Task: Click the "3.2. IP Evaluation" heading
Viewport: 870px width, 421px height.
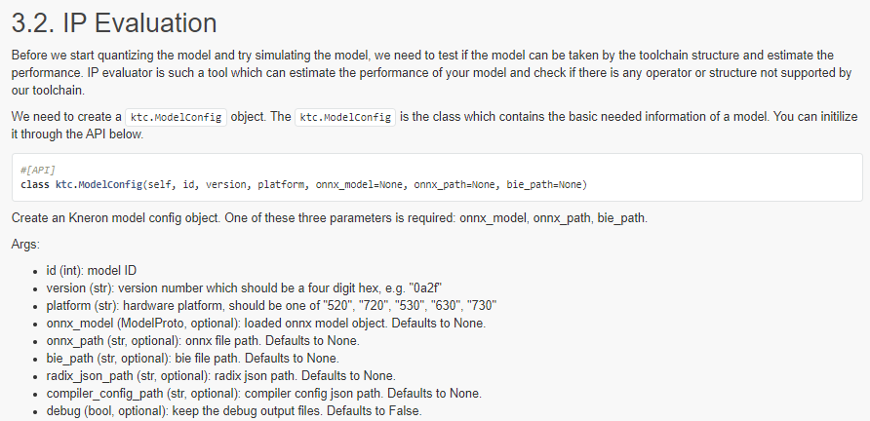Action: click(114, 21)
